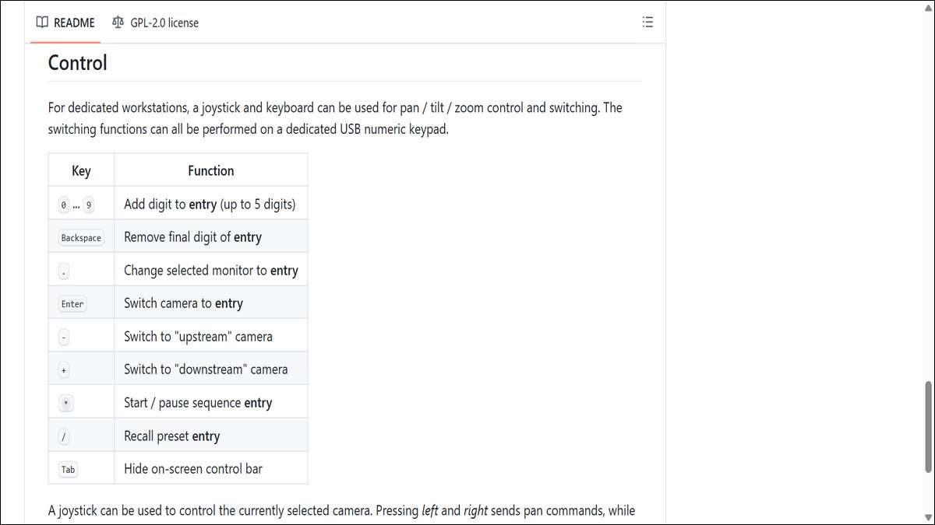
Task: Click the book icon beside README
Action: [42, 23]
